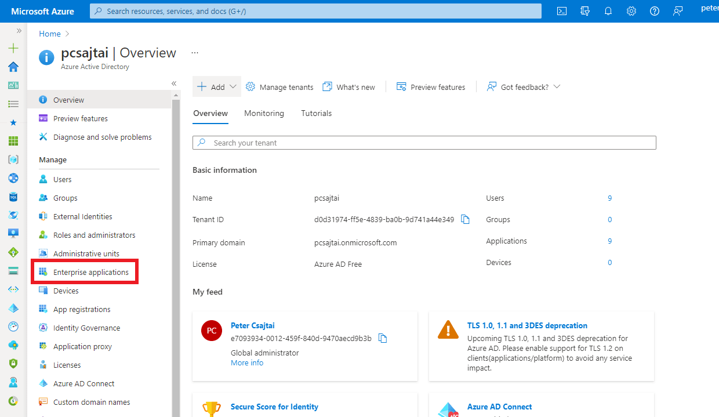Select Enterprise applications in the sidebar
Image resolution: width=719 pixels, height=417 pixels.
[x=90, y=271]
